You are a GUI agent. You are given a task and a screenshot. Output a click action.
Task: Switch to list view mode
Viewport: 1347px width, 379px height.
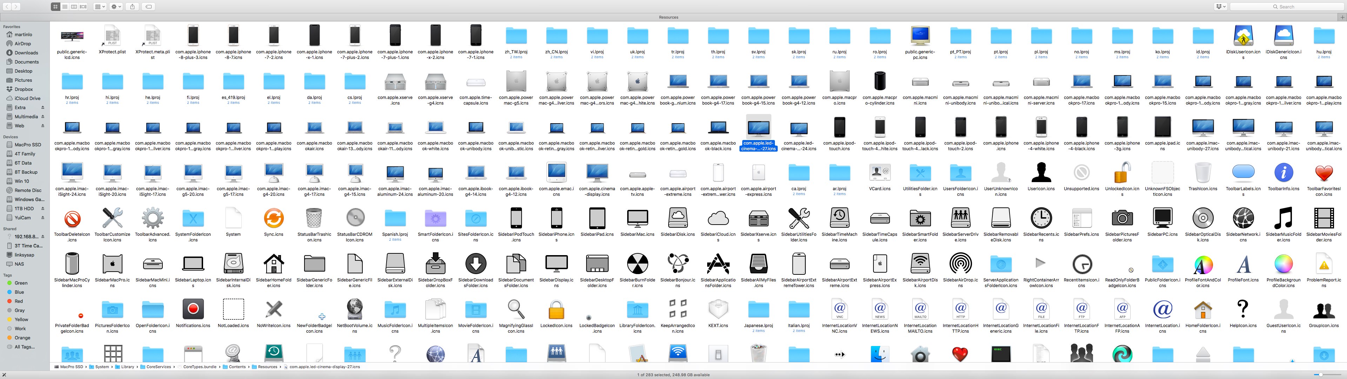[x=65, y=7]
